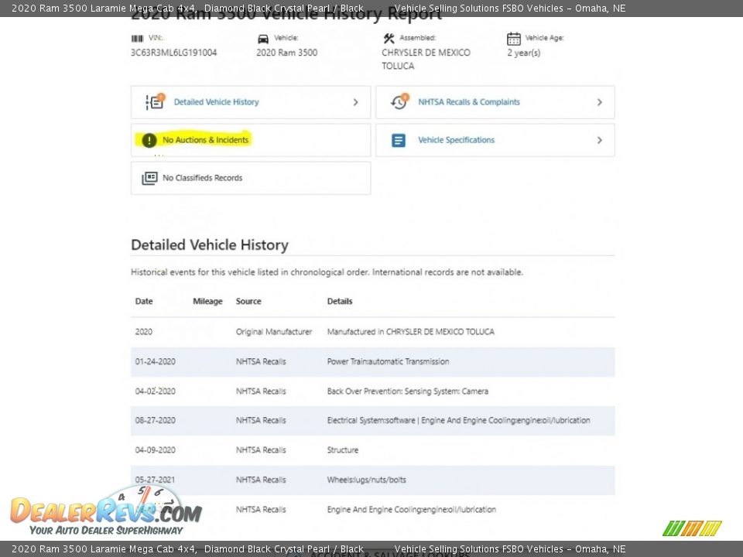The width and height of the screenshot is (743, 557).
Task: Click the 04-02-2020 date cell
Action: tap(156, 391)
